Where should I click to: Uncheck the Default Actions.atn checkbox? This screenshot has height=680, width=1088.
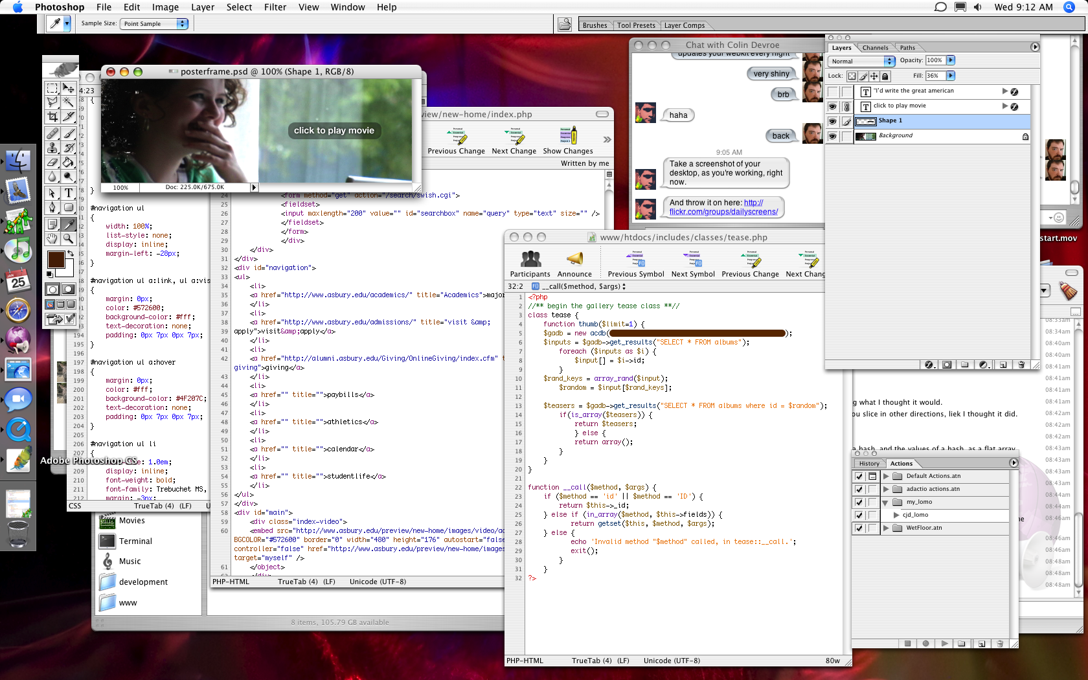point(859,476)
